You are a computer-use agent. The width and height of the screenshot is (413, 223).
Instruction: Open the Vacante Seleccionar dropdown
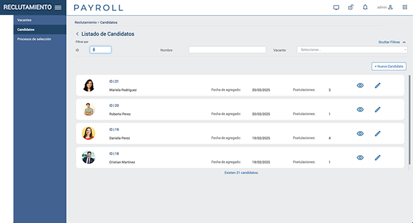coord(351,50)
